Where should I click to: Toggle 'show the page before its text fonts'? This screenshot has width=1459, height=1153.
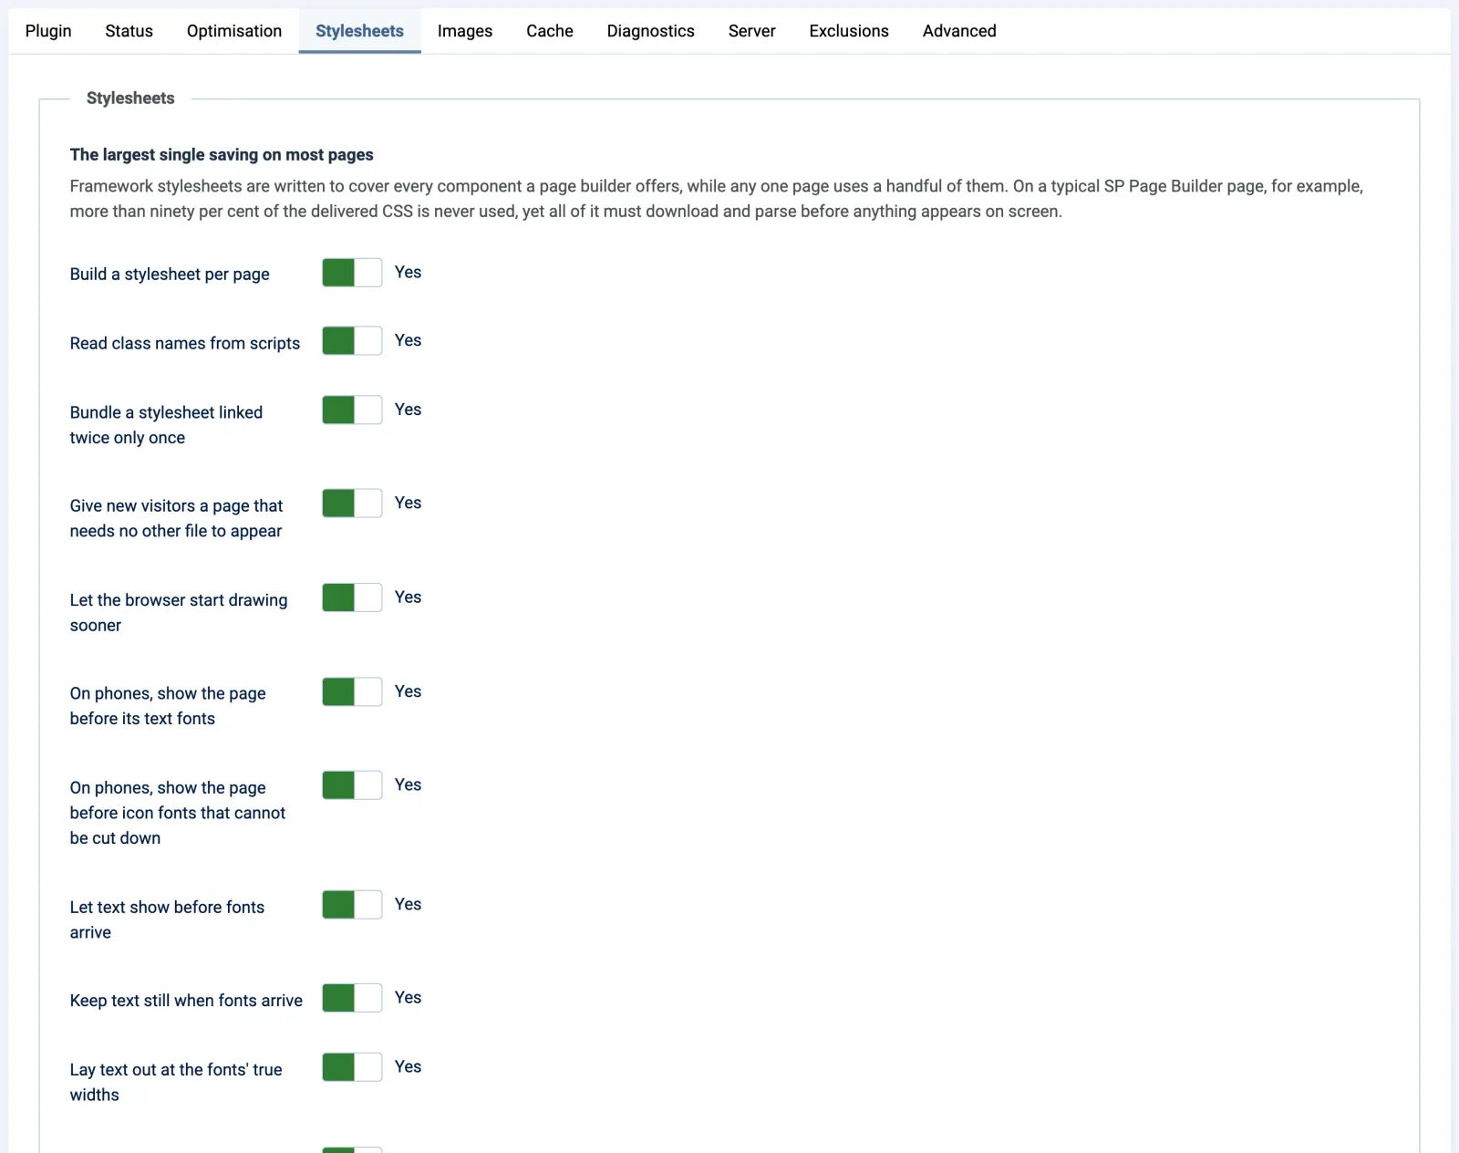coord(352,691)
